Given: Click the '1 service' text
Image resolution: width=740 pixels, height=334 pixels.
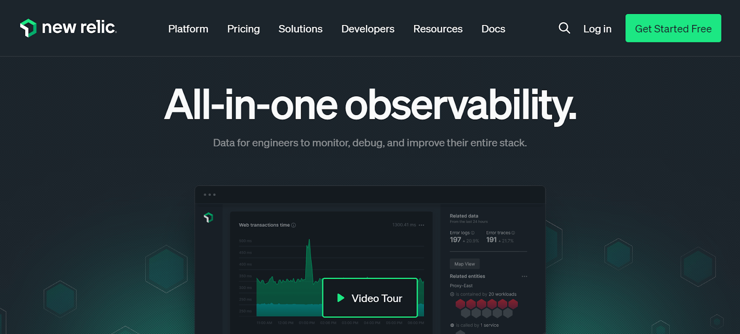Looking at the screenshot, I should [489, 325].
